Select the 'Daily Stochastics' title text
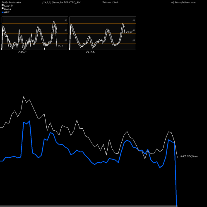Screen dimensions: 207x207 (x=11, y=2)
